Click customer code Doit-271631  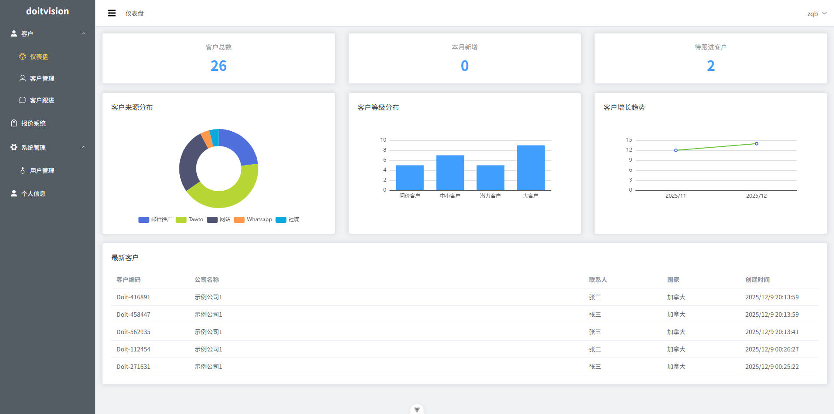[x=133, y=367]
